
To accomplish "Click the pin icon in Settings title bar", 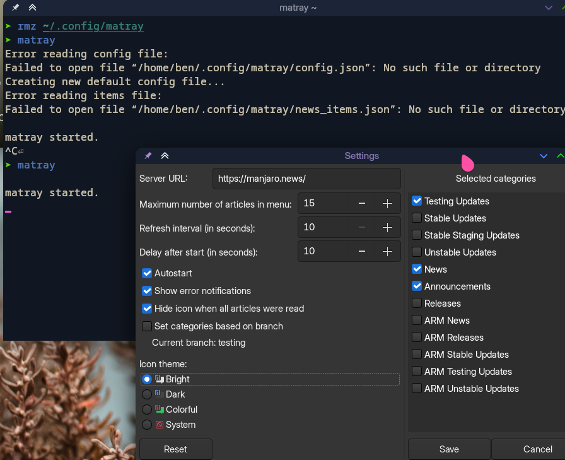I will tap(148, 156).
